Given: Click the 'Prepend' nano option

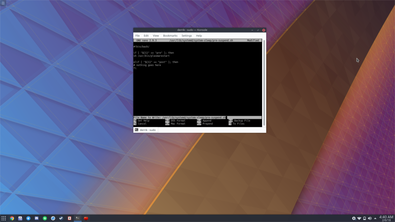Looking at the screenshot, I should (x=205, y=124).
